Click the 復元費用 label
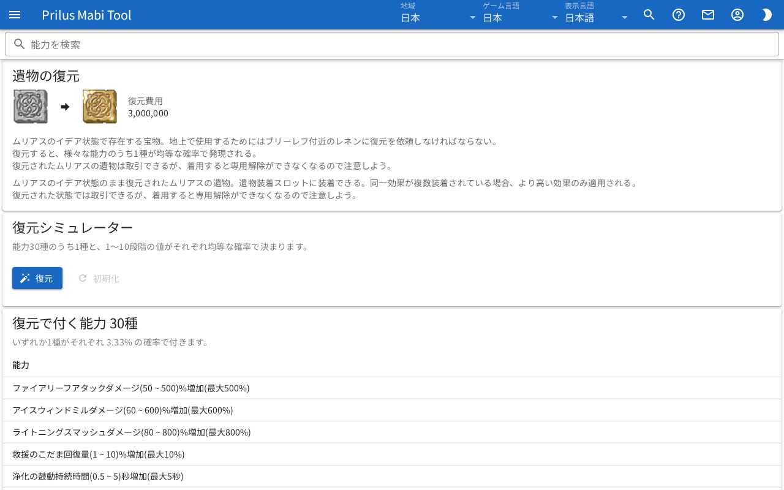This screenshot has height=490, width=784. (145, 101)
